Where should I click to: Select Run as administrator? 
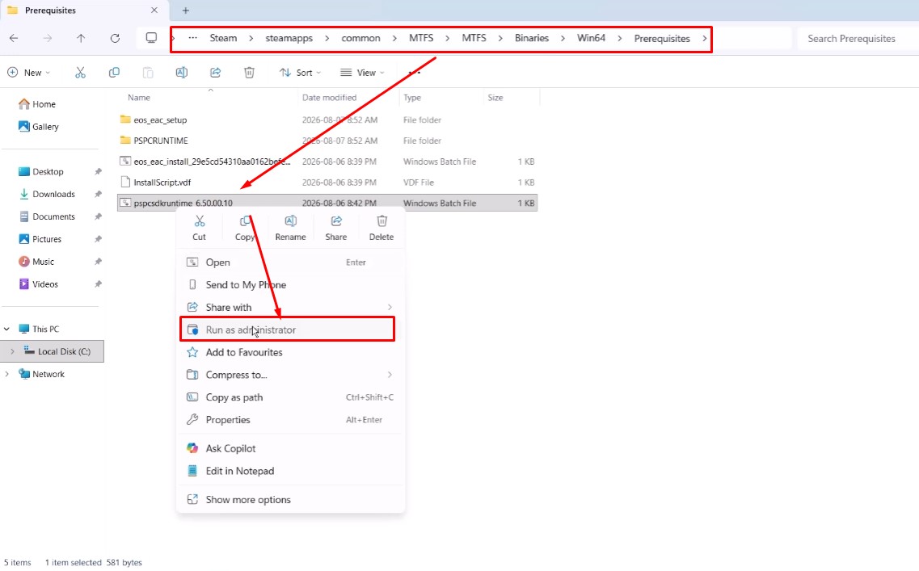click(287, 330)
